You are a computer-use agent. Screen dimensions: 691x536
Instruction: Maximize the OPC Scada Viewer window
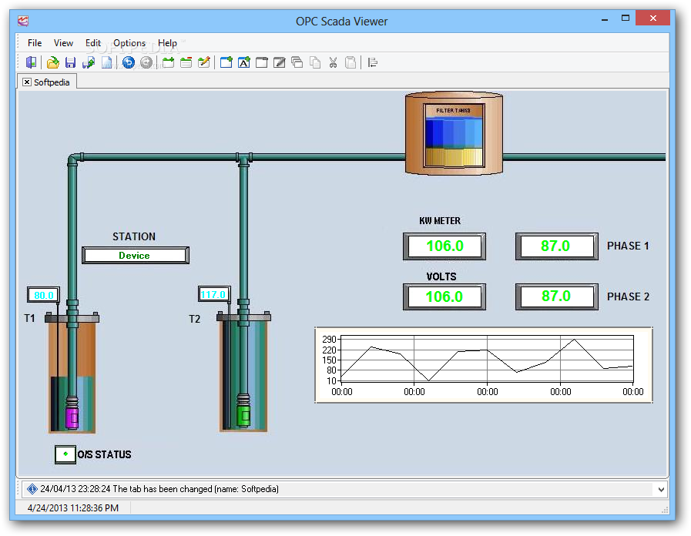tap(626, 18)
